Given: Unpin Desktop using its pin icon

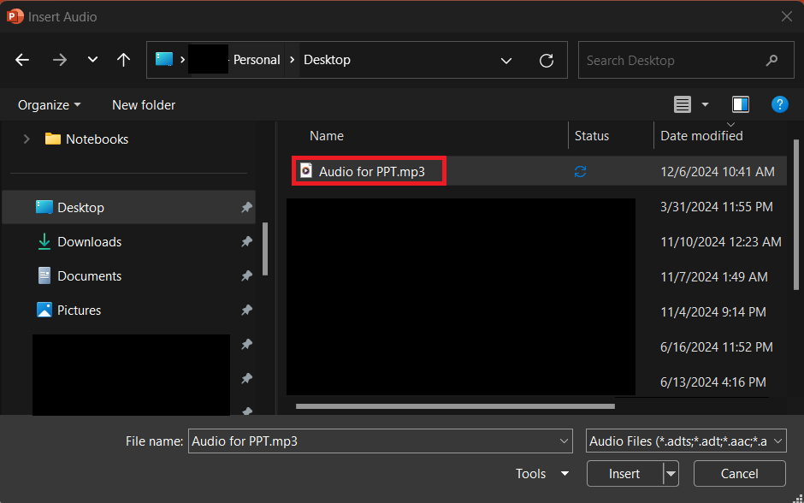Looking at the screenshot, I should click(246, 208).
